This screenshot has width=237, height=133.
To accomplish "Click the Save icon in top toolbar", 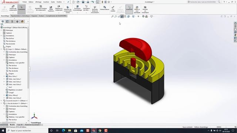I will click(x=83, y=2).
